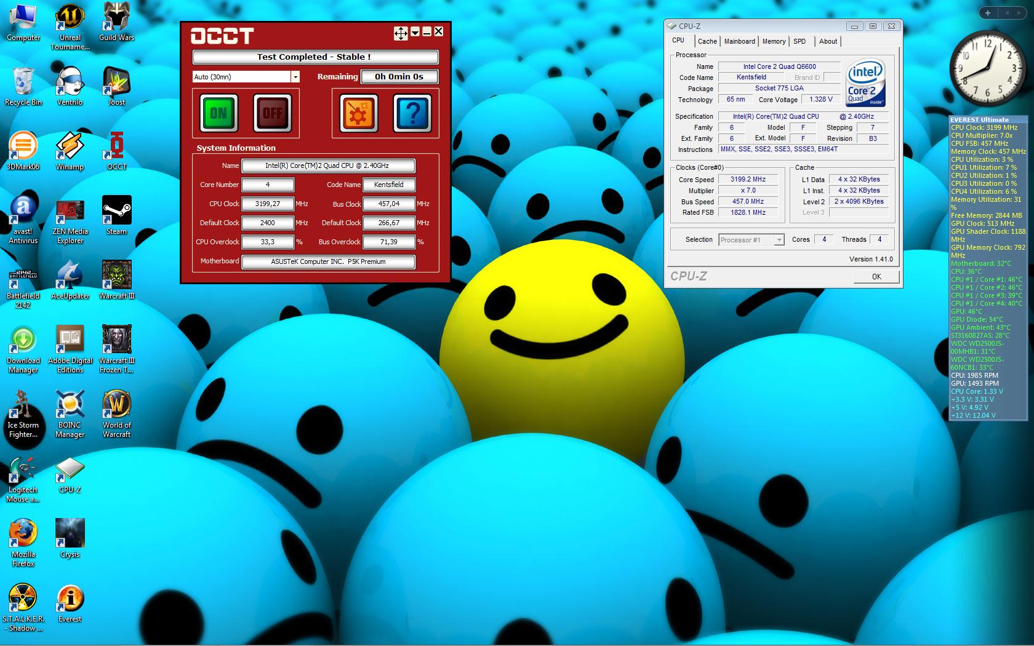Switch to CPU-Z Cache tab
Screen dimensions: 1034x646
(707, 41)
